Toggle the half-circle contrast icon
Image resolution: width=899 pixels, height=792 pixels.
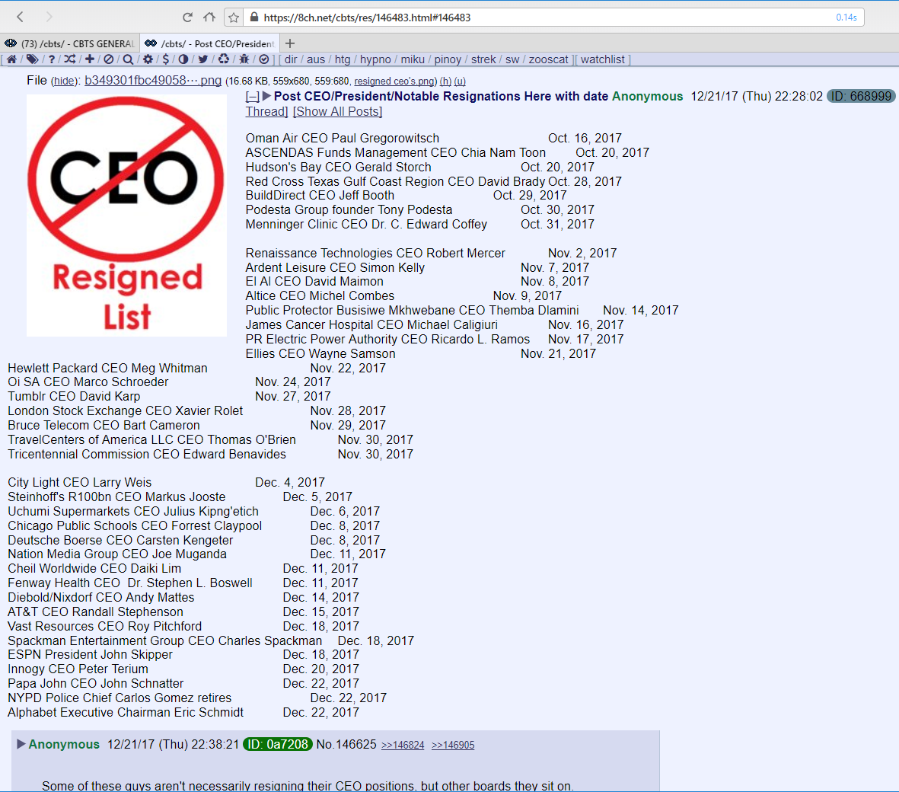[x=183, y=59]
